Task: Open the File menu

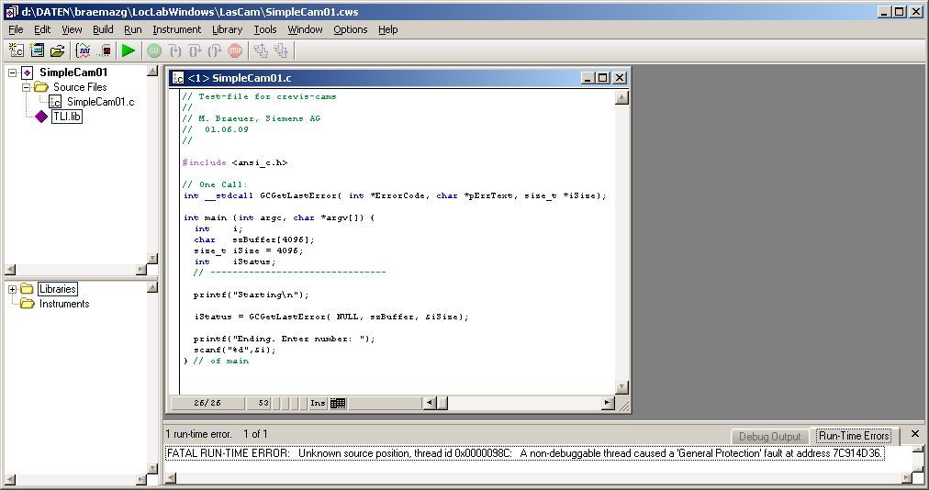Action: point(16,29)
